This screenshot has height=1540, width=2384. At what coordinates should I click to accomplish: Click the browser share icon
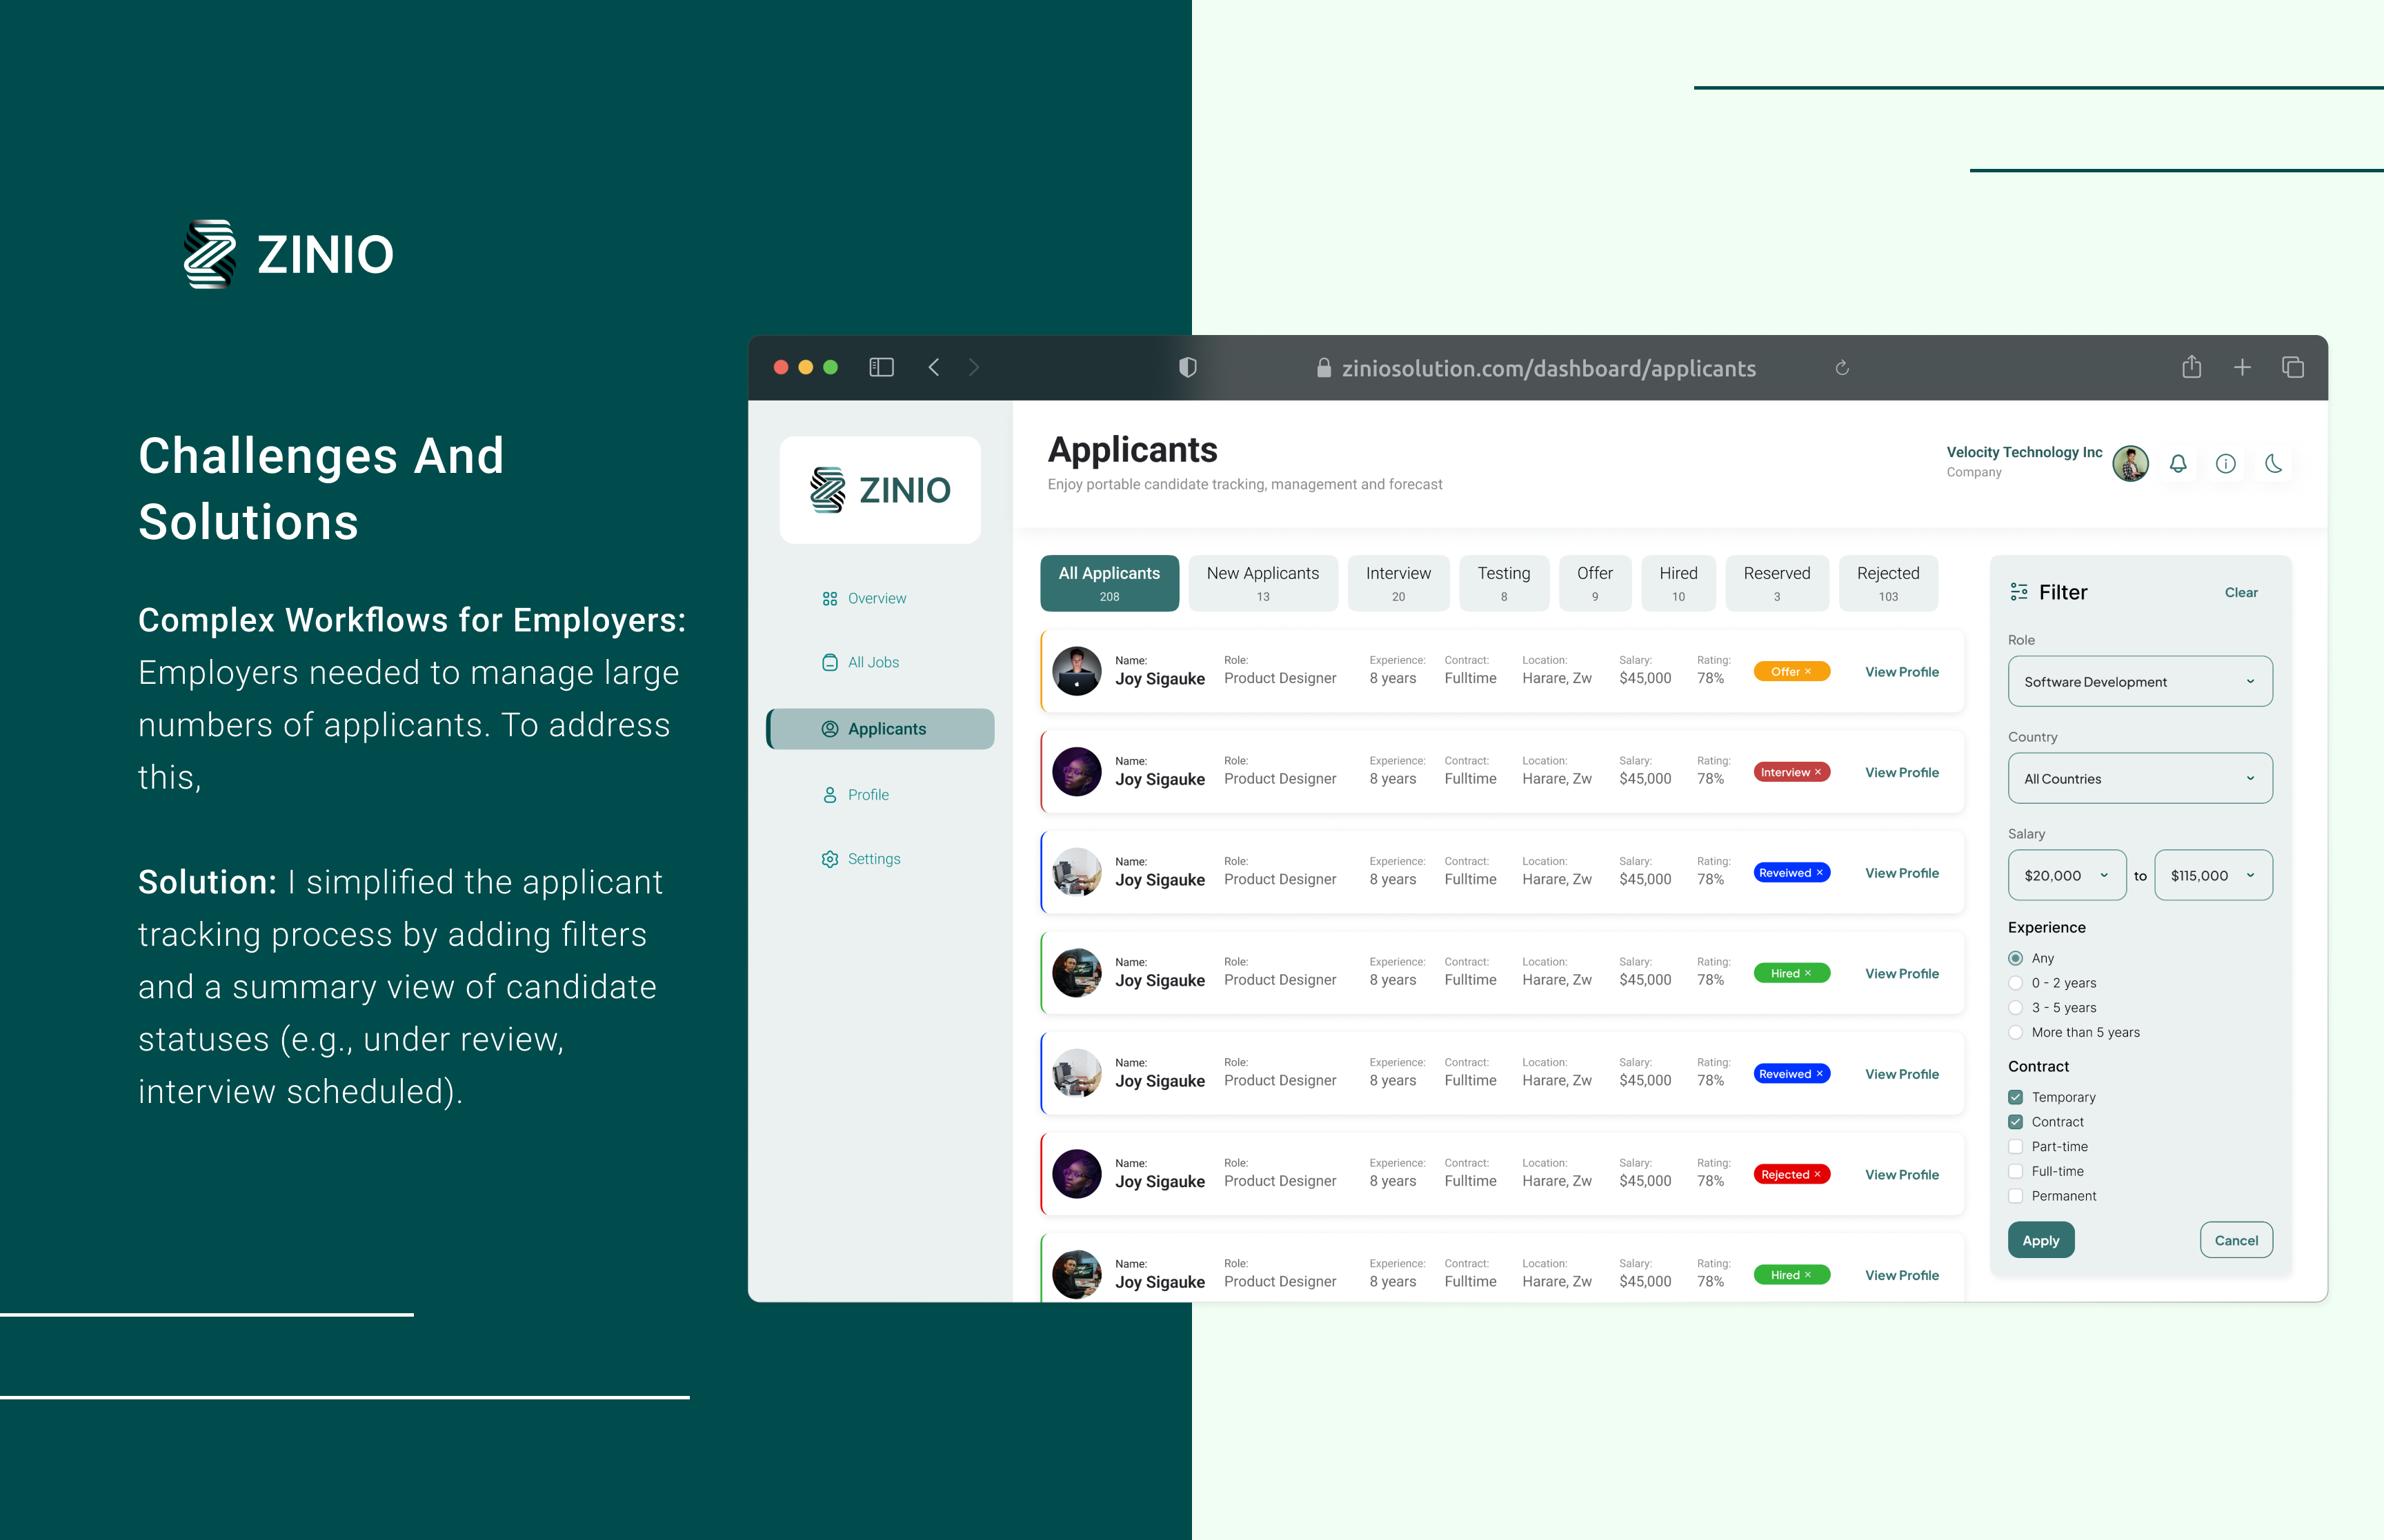pyautogui.click(x=2191, y=367)
